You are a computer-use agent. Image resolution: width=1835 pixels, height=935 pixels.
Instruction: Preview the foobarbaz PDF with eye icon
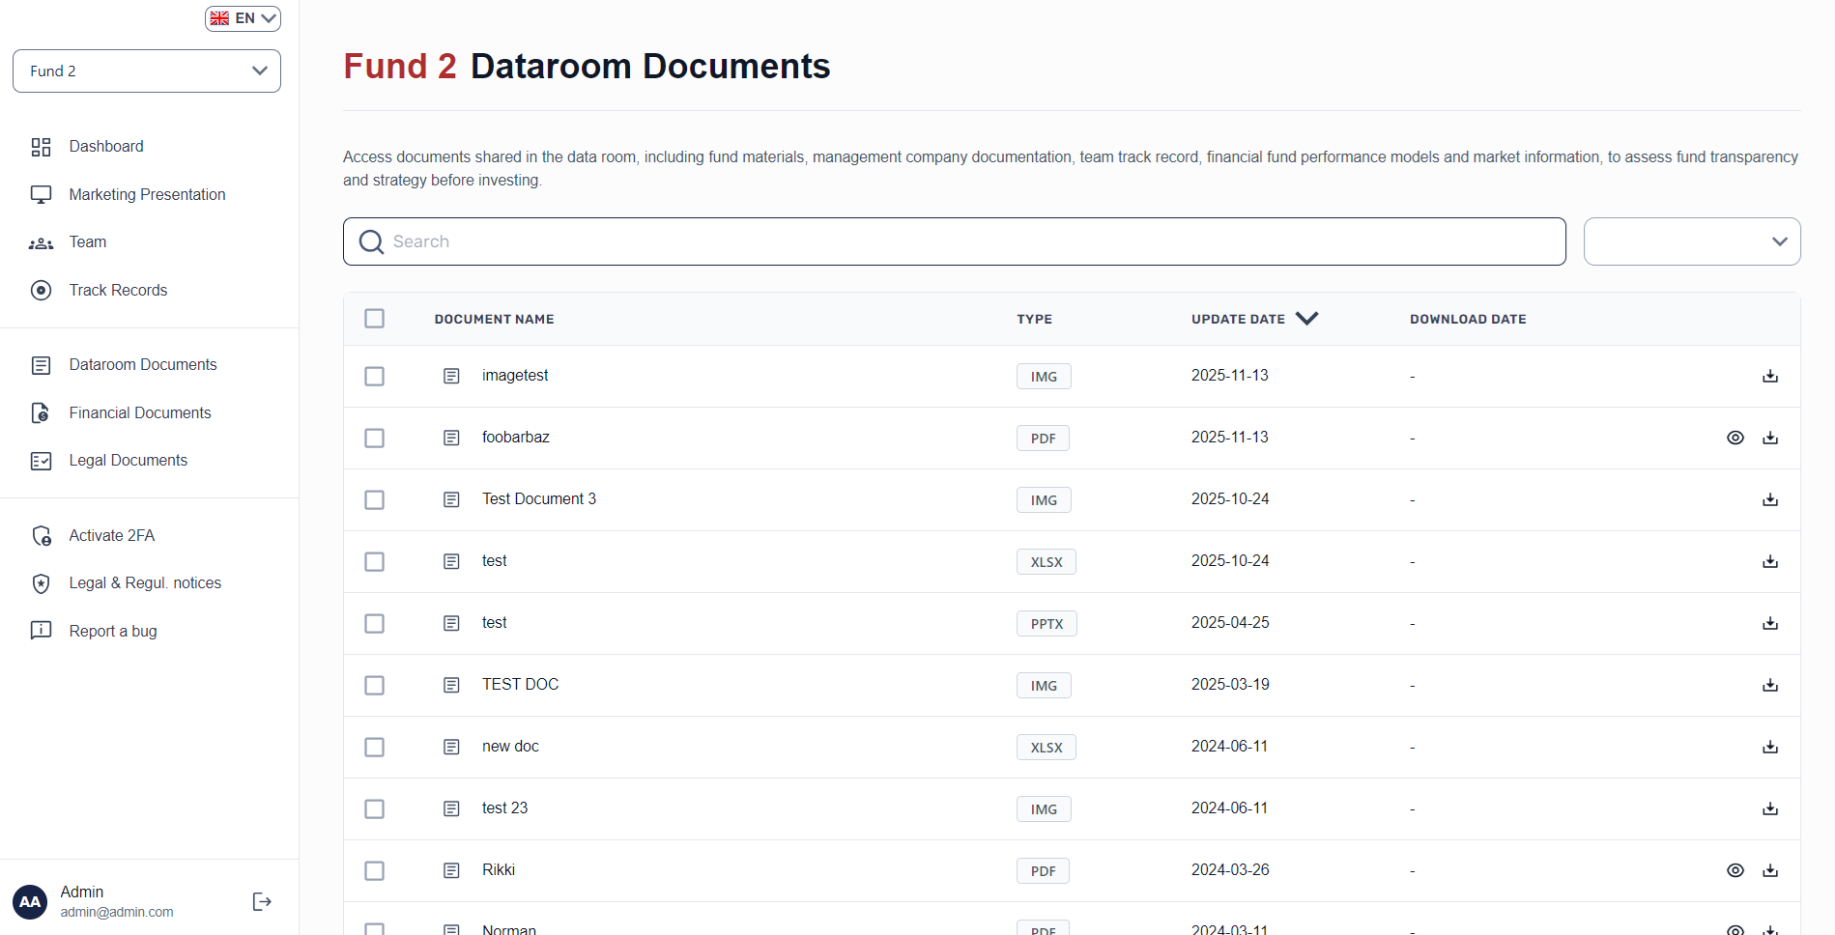pyautogui.click(x=1735, y=439)
